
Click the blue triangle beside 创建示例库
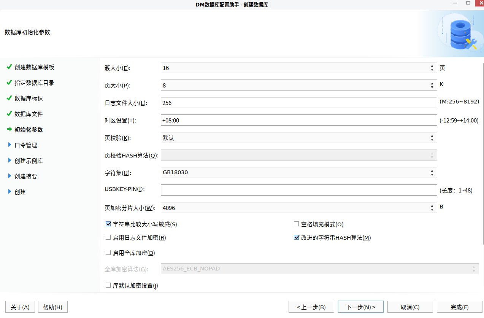10,161
